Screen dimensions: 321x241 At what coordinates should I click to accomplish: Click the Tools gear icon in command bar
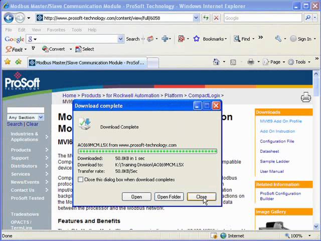(x=291, y=62)
